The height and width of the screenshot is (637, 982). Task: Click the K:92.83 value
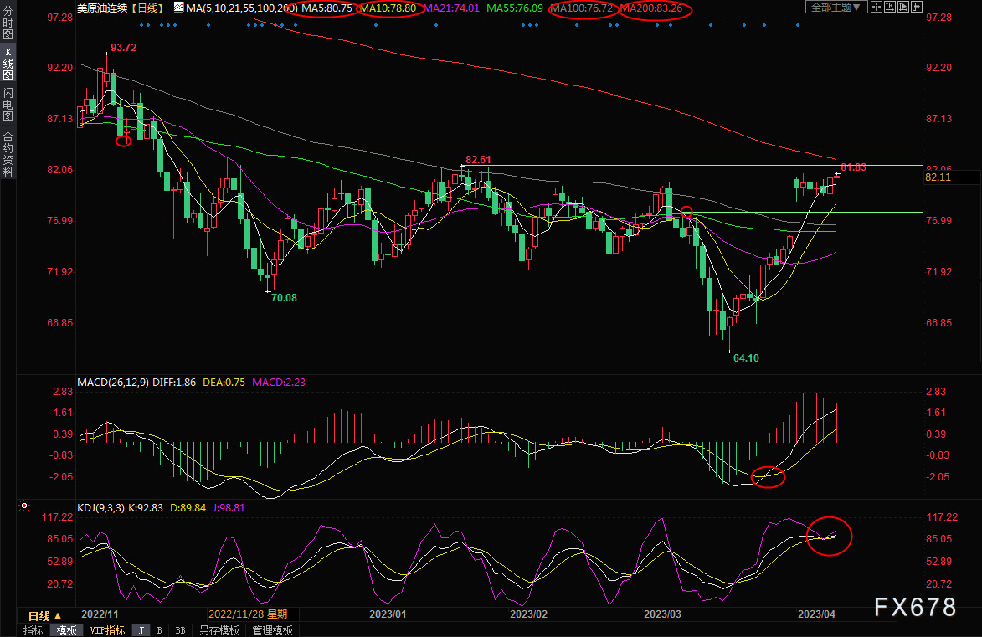(x=146, y=508)
